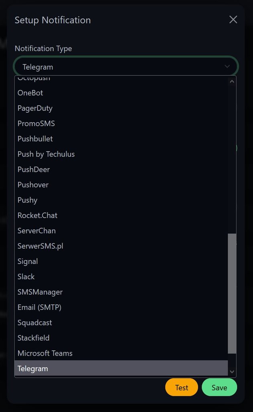Click the dropdown list scroll up arrow
253x412 pixels.
point(232,81)
